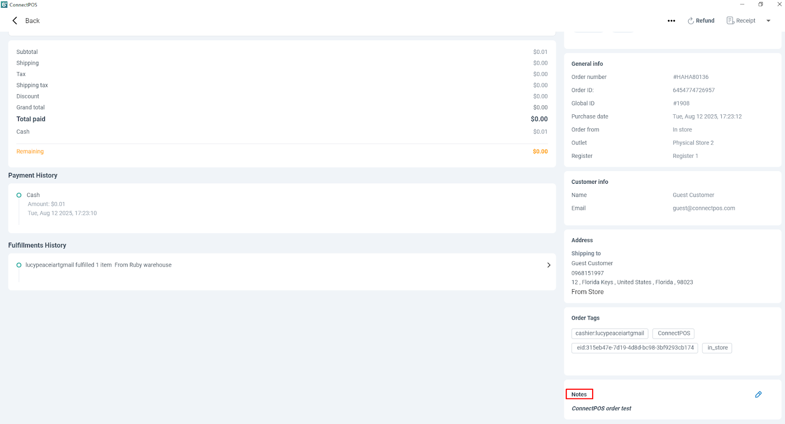
Task: Click the ConnectPOS order test note text
Action: click(601, 408)
